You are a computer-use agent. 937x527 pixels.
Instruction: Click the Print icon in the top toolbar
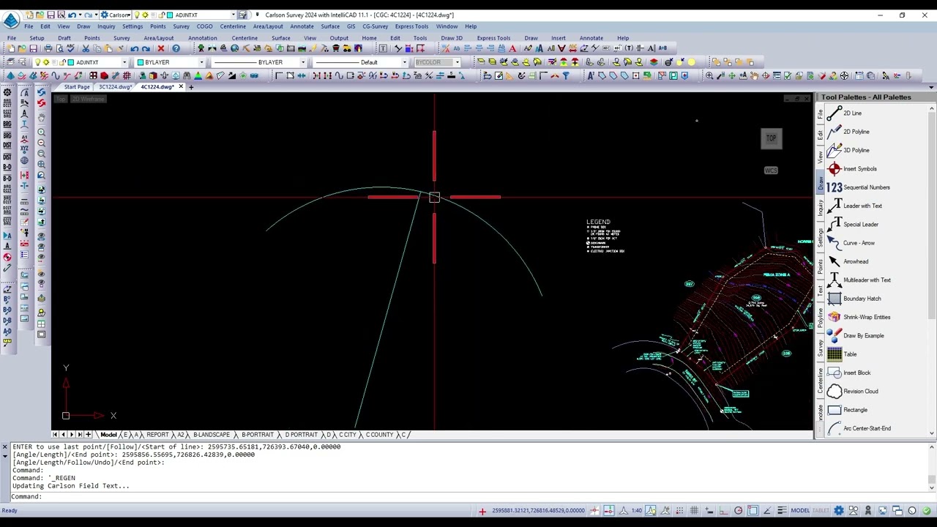[48, 48]
